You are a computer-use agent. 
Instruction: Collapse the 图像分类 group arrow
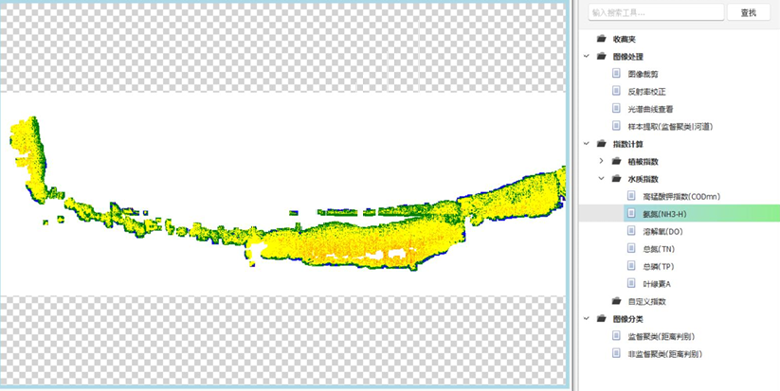[587, 319]
